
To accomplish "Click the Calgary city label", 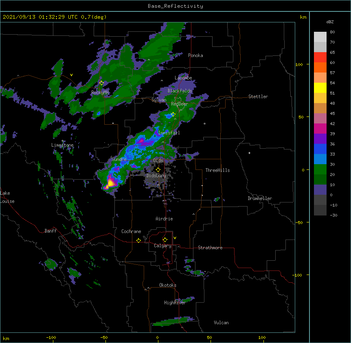I will pyautogui.click(x=162, y=246).
